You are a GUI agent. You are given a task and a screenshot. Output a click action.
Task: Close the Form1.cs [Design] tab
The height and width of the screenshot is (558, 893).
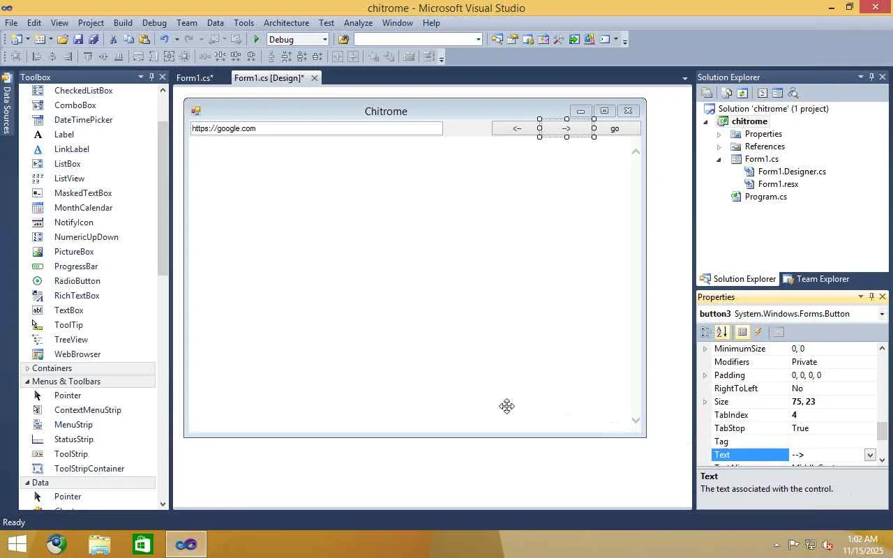click(x=315, y=77)
